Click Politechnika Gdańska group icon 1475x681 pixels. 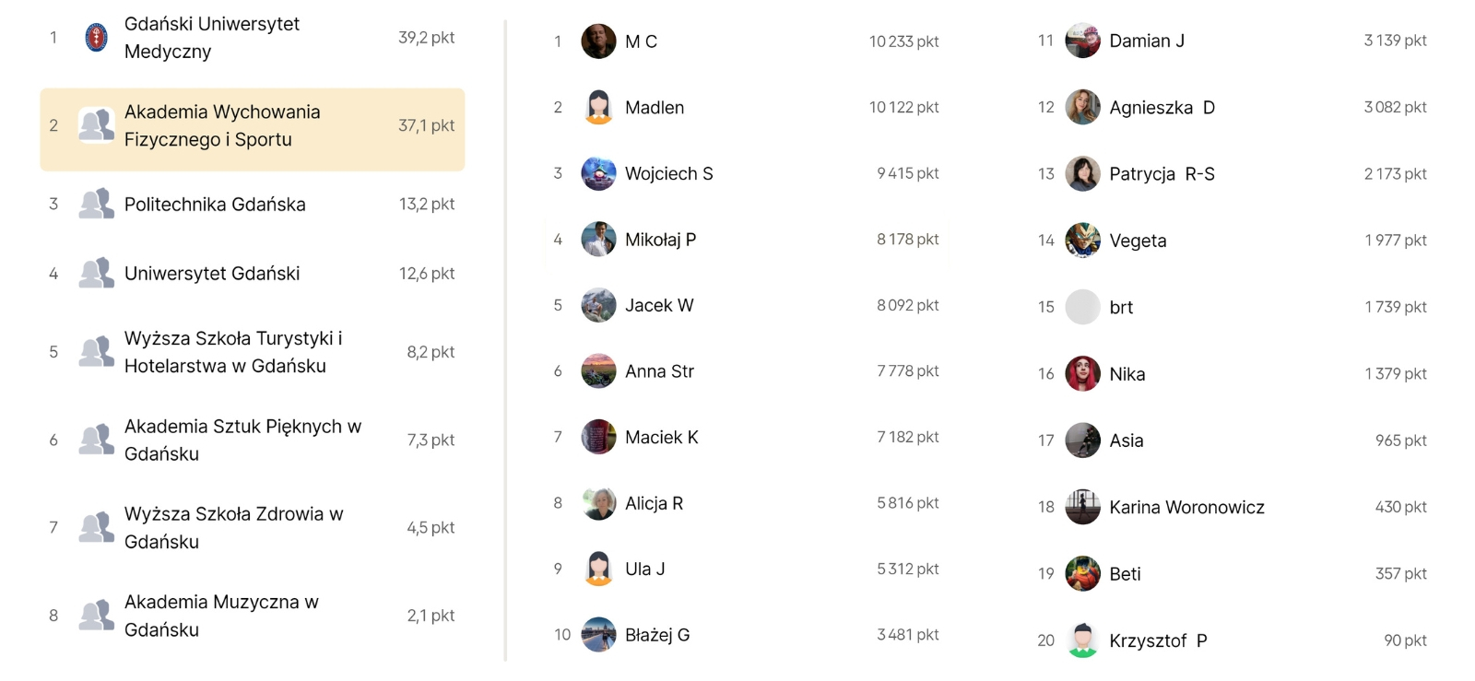tap(96, 204)
